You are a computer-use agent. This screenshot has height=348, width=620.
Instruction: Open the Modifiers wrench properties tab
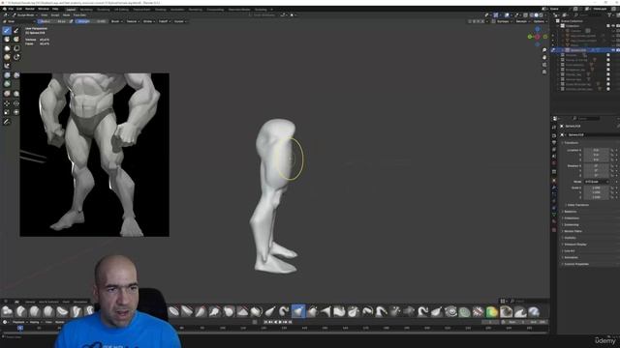click(554, 188)
